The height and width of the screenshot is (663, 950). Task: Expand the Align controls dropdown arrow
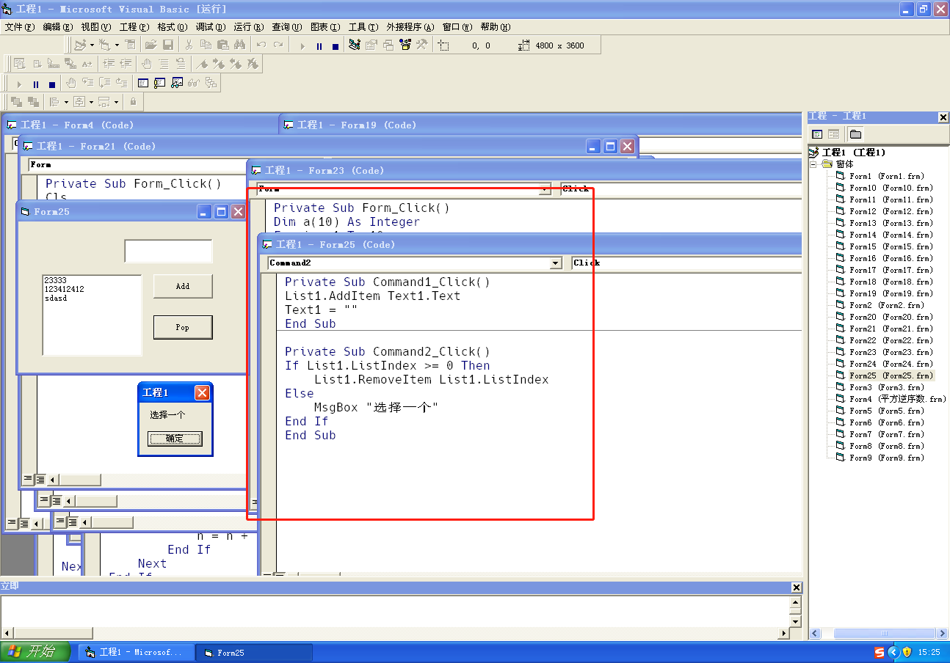pyautogui.click(x=66, y=102)
